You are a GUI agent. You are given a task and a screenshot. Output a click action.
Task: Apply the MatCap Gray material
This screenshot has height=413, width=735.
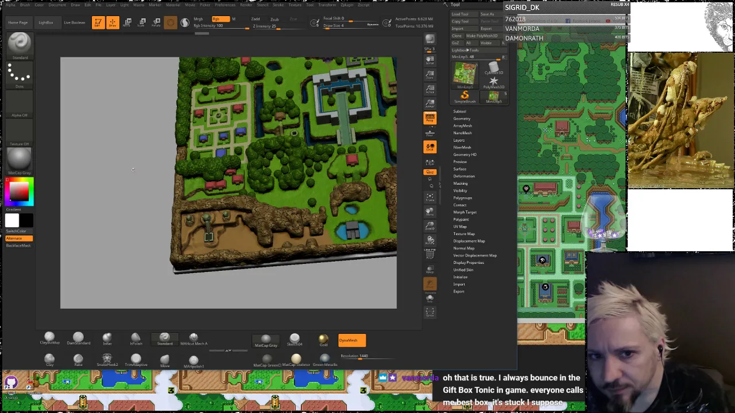point(265,340)
